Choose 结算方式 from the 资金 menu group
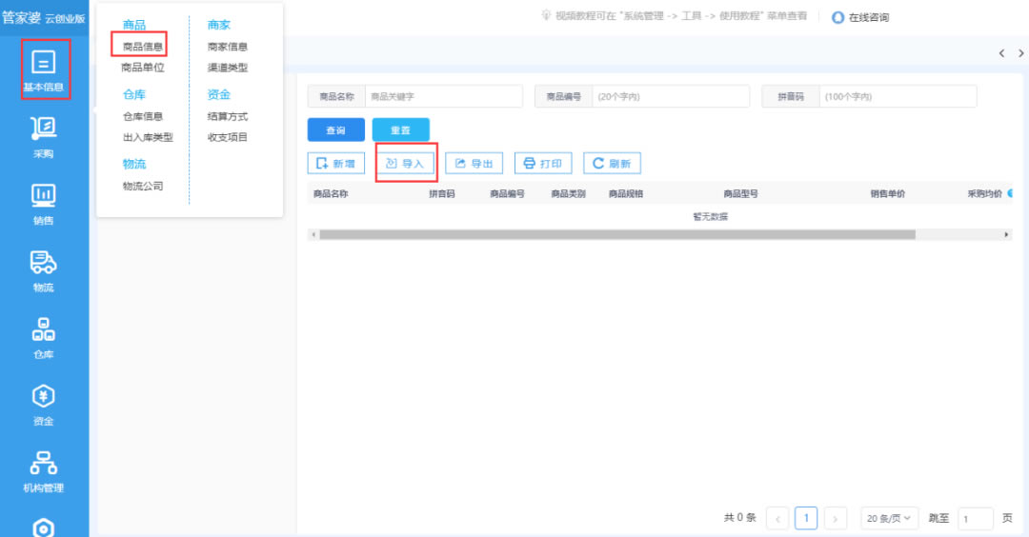Viewport: 1029px width, 537px height. click(228, 116)
